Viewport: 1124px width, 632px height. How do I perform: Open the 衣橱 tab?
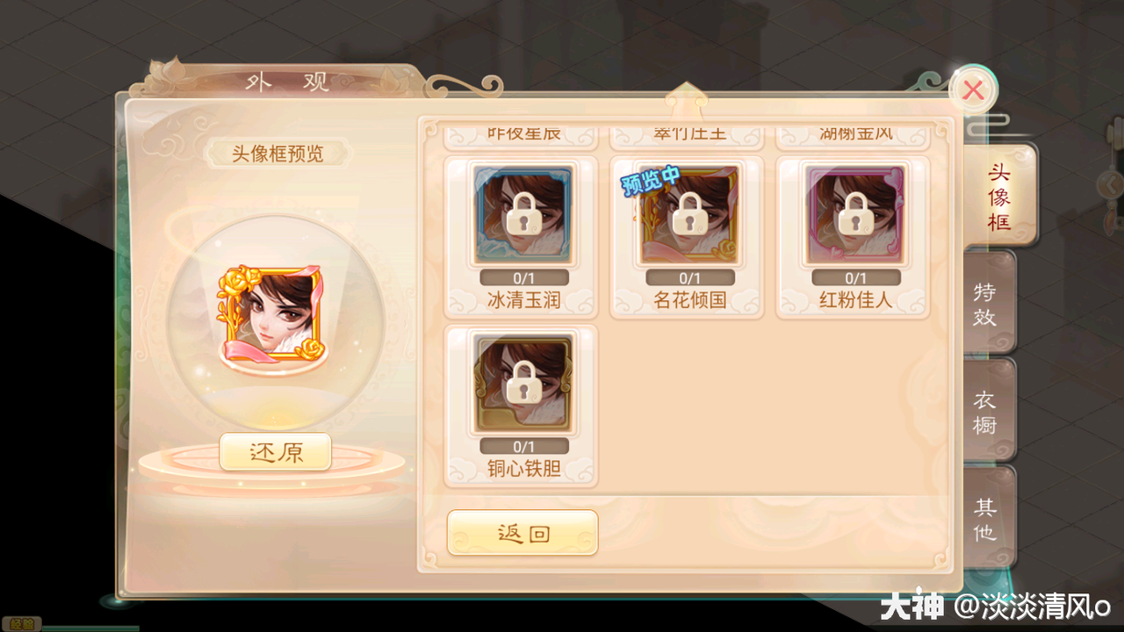987,411
